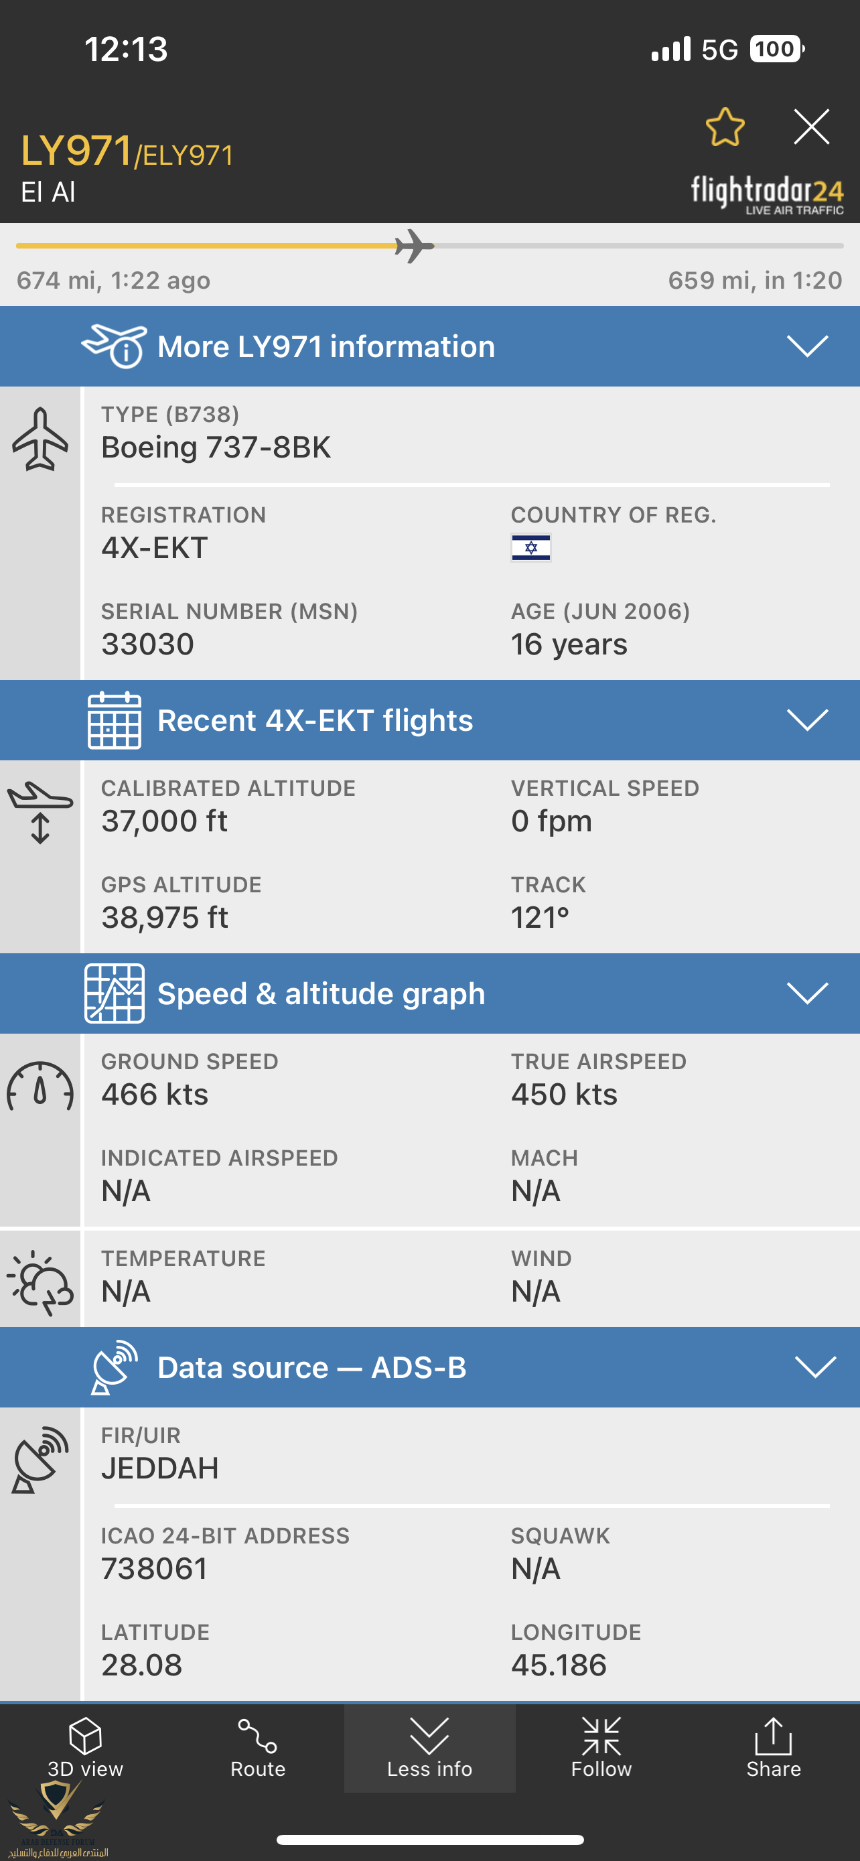Tap the satellite dish data source icon
This screenshot has width=860, height=1861.
tap(114, 1367)
